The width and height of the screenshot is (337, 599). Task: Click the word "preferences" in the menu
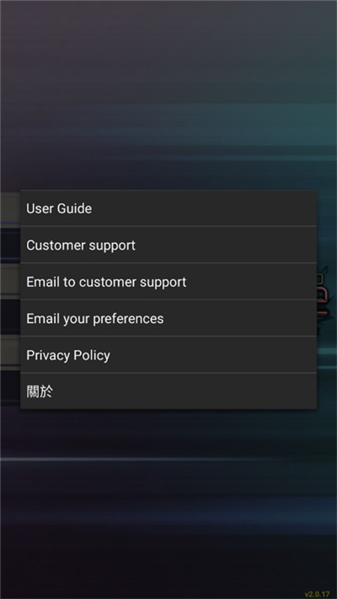(128, 319)
